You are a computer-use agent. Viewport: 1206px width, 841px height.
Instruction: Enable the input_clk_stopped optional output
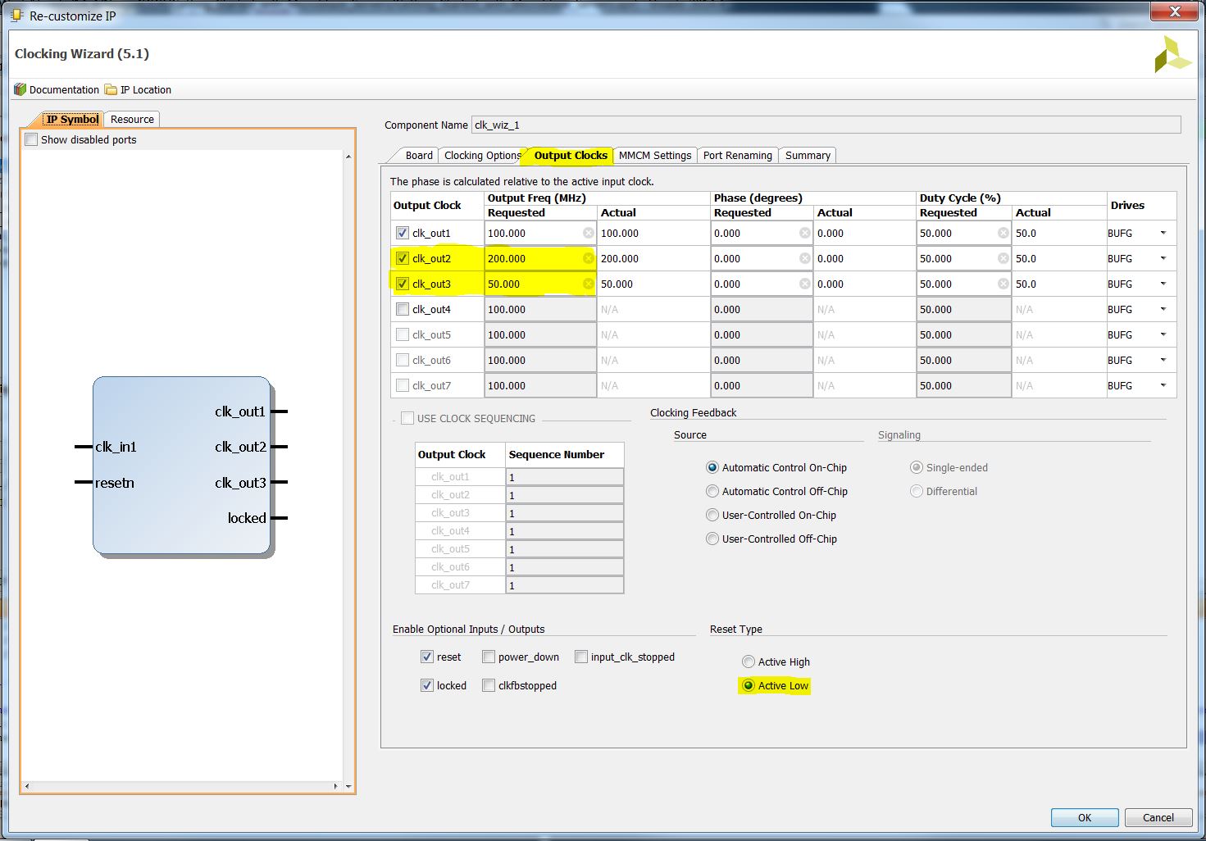[x=581, y=657]
